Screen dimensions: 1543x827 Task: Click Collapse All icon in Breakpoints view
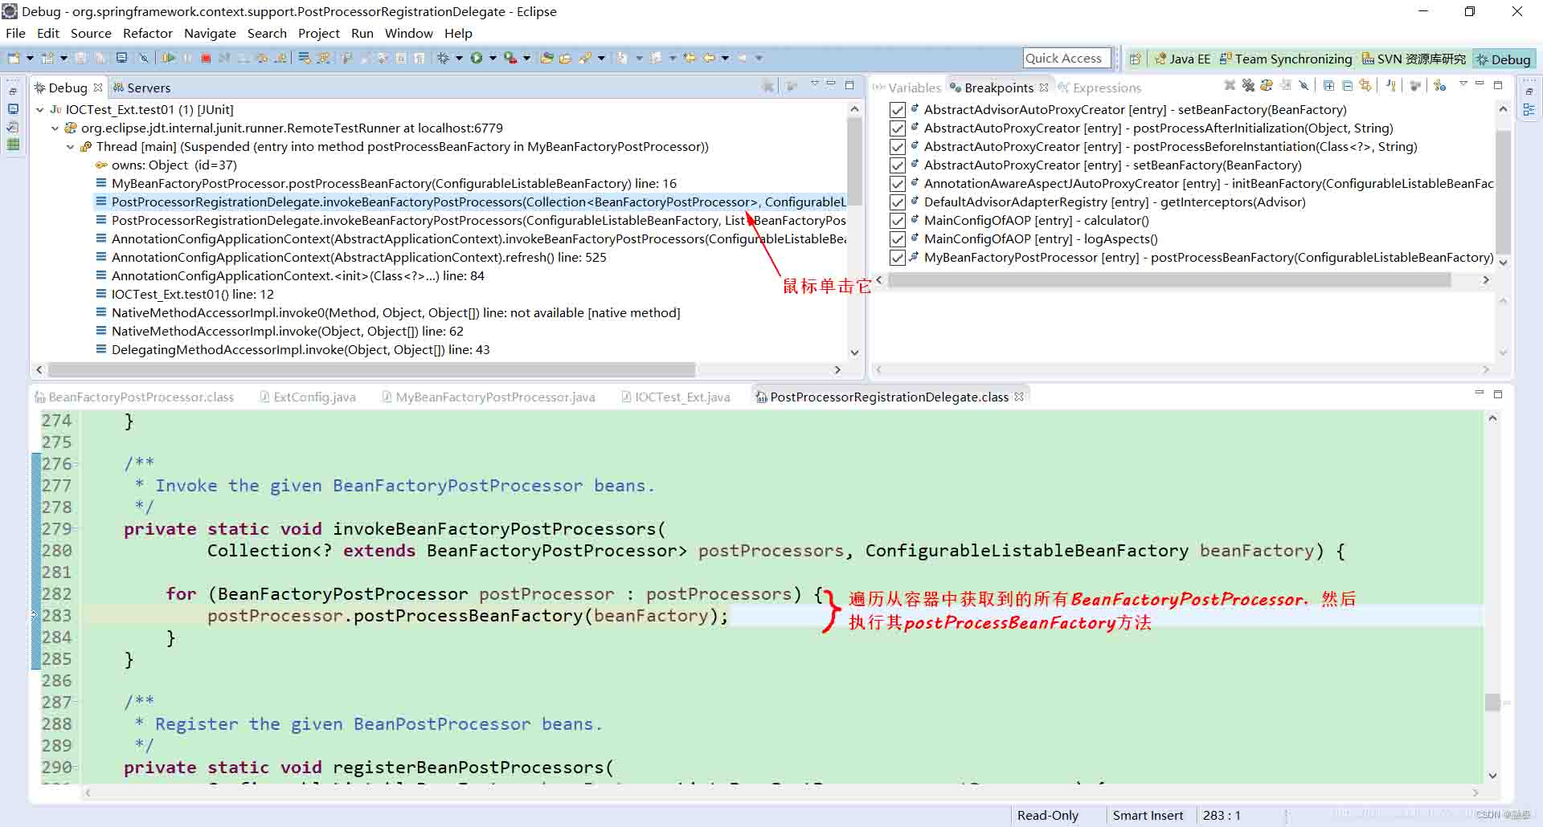coord(1347,85)
